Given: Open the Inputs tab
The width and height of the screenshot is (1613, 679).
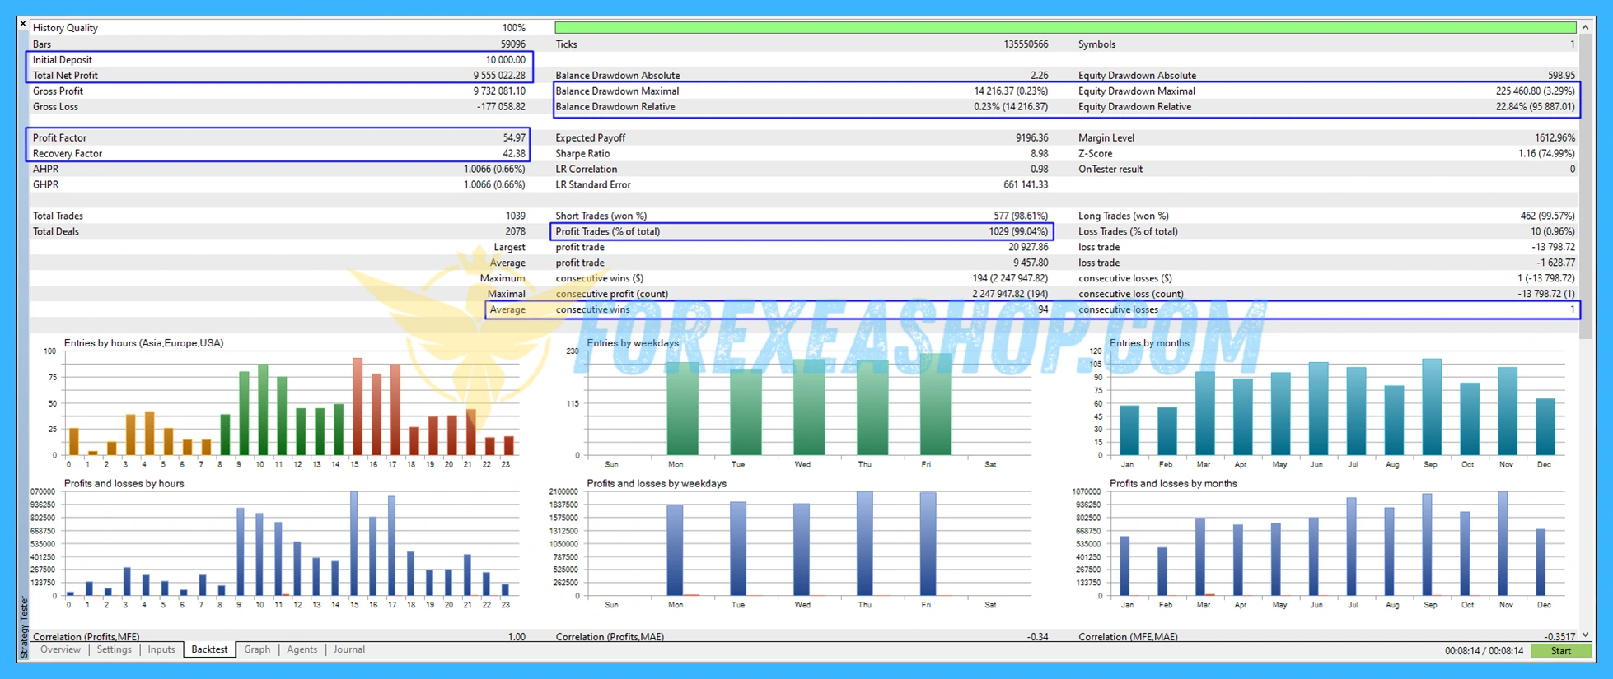Looking at the screenshot, I should 161,650.
